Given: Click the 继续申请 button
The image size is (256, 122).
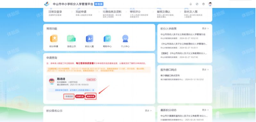Looking at the screenshot, I should pyautogui.click(x=91, y=96).
